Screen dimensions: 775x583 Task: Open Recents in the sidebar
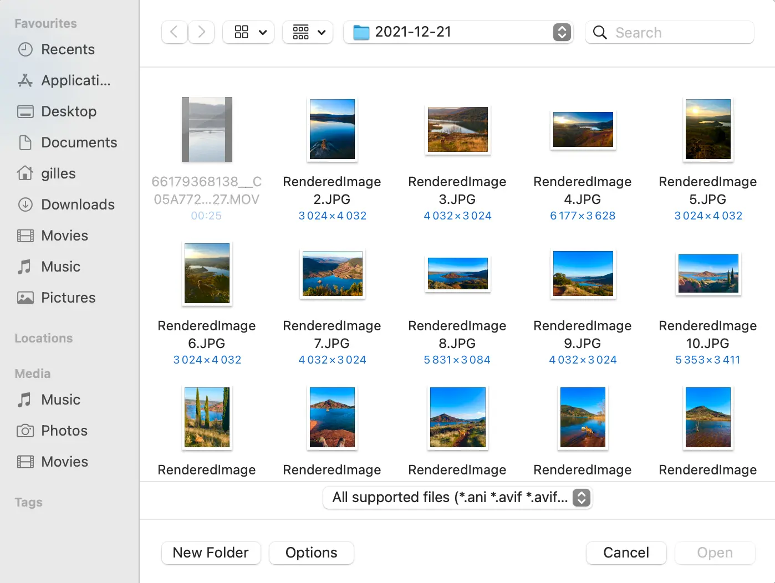click(x=68, y=49)
